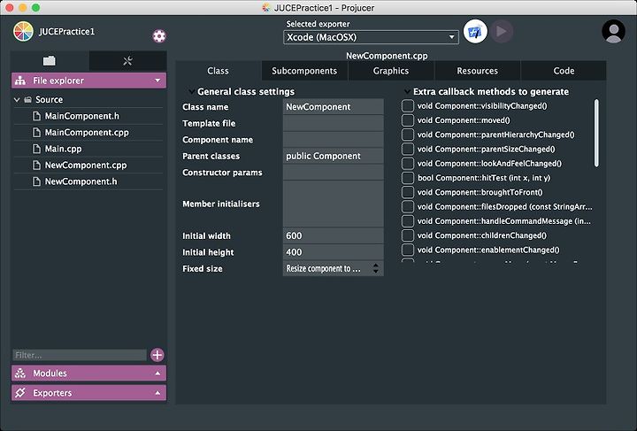The image size is (637, 431).
Task: Collapse Extra callback methods section
Action: coord(407,92)
